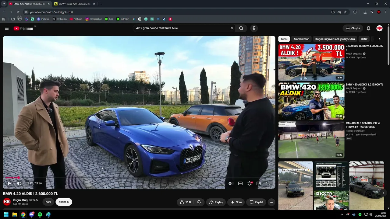Mute the video volume
The width and height of the screenshot is (390, 219).
click(x=19, y=183)
